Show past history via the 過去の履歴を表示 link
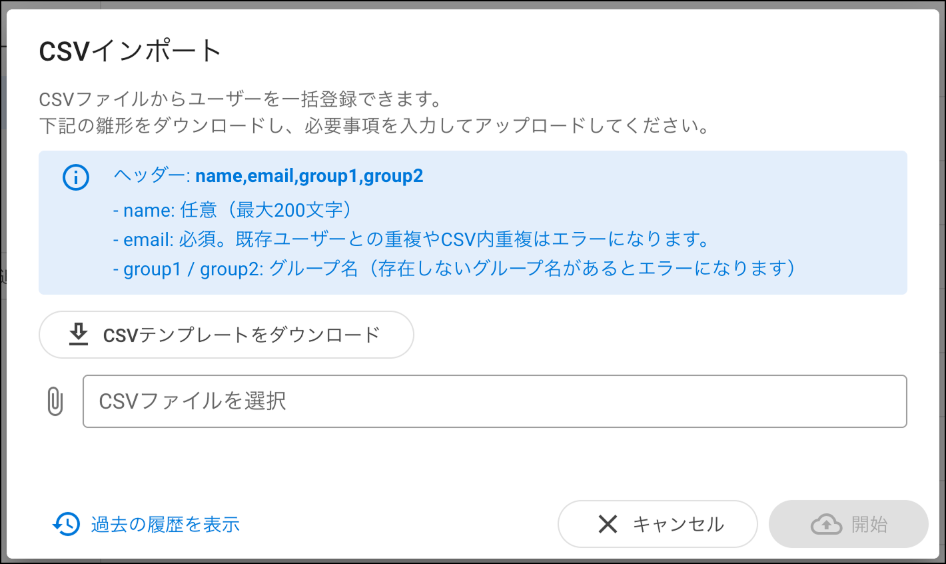This screenshot has width=946, height=564. [165, 525]
